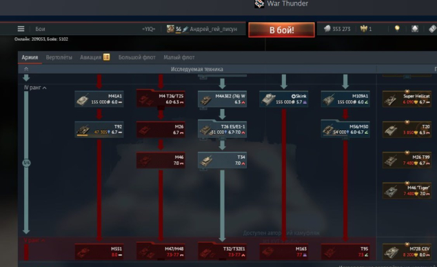Open the Авиация tab notification list icon

[x=106, y=57]
